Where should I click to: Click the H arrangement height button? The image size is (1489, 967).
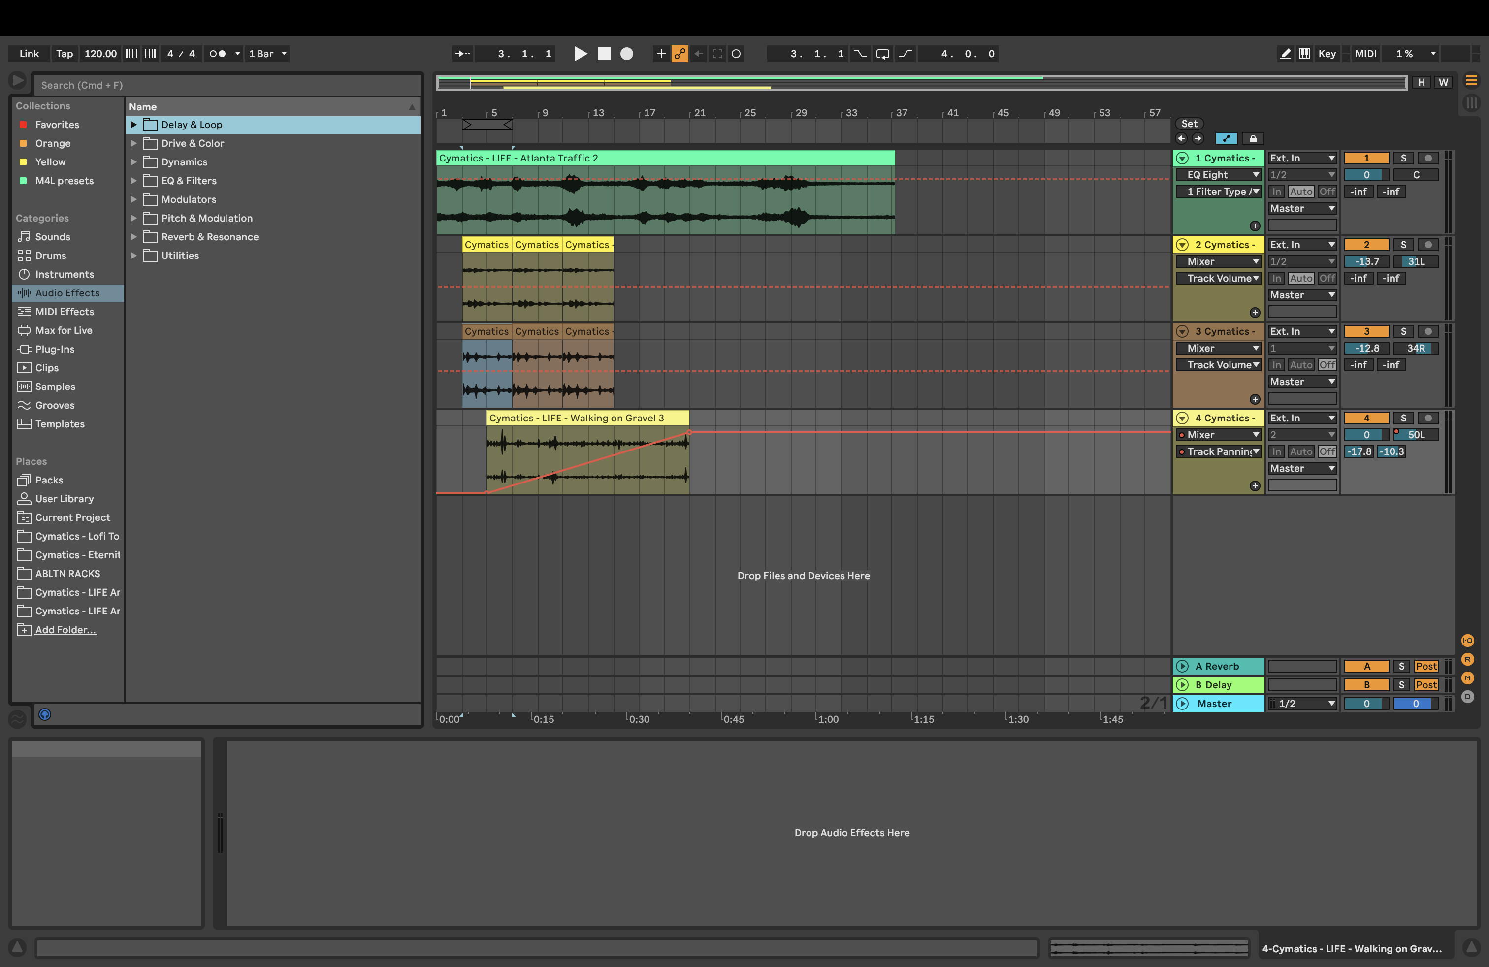(x=1422, y=83)
